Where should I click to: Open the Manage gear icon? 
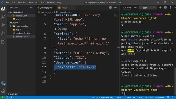pyautogui.click(x=3, y=91)
